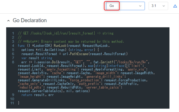Click the "force_production" string in code
This screenshot has height=112, width=179.
pos(84,80)
